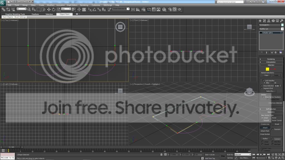
Task: Click the Use Pivot Point Center icon
Action: 73,9
